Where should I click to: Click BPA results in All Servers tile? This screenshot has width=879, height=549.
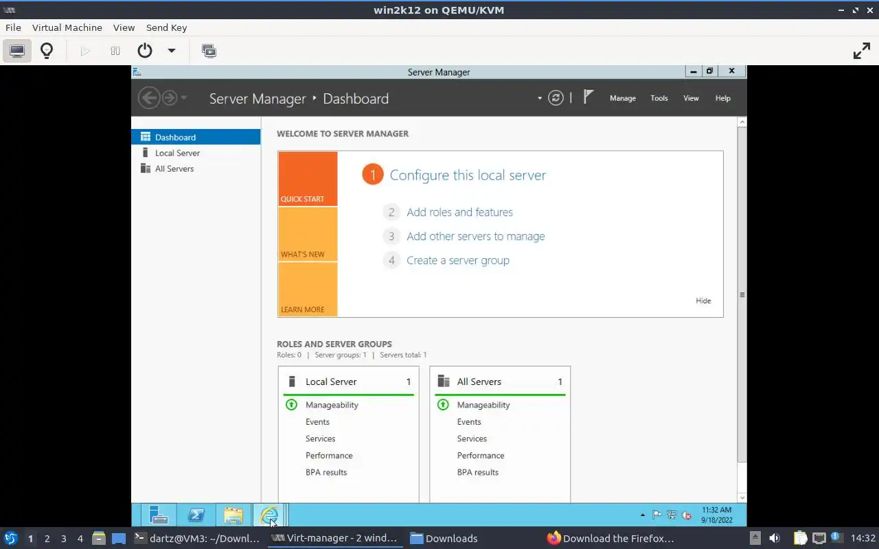pyautogui.click(x=478, y=472)
